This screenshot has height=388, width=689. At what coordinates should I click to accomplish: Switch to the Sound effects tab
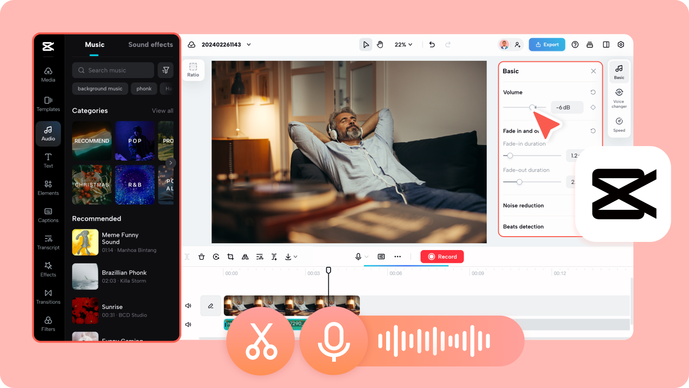click(151, 45)
